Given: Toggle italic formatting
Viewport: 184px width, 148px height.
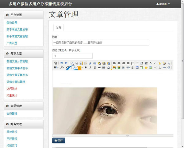Looking at the screenshot, I should click(x=90, y=67).
